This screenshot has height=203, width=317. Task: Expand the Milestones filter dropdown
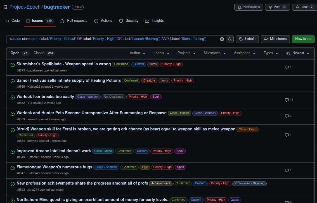pyautogui.click(x=214, y=53)
